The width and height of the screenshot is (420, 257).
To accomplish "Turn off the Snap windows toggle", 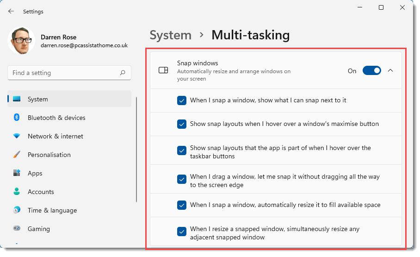I will tap(372, 70).
